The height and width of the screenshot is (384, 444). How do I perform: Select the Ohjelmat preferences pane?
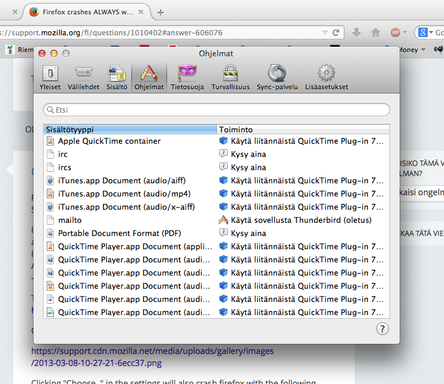[x=149, y=77]
